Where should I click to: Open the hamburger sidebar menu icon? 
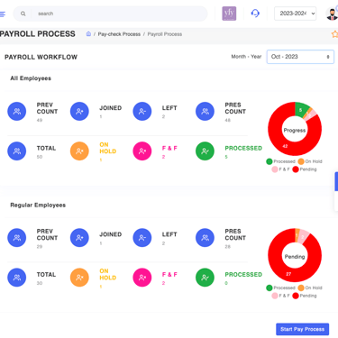3,14
